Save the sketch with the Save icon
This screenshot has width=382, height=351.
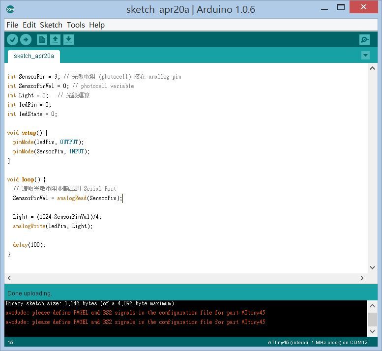pos(68,39)
